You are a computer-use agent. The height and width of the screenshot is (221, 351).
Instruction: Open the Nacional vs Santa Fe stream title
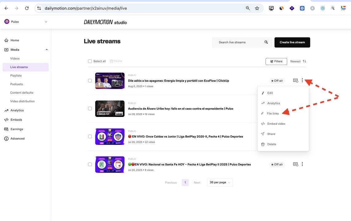tap(189, 165)
